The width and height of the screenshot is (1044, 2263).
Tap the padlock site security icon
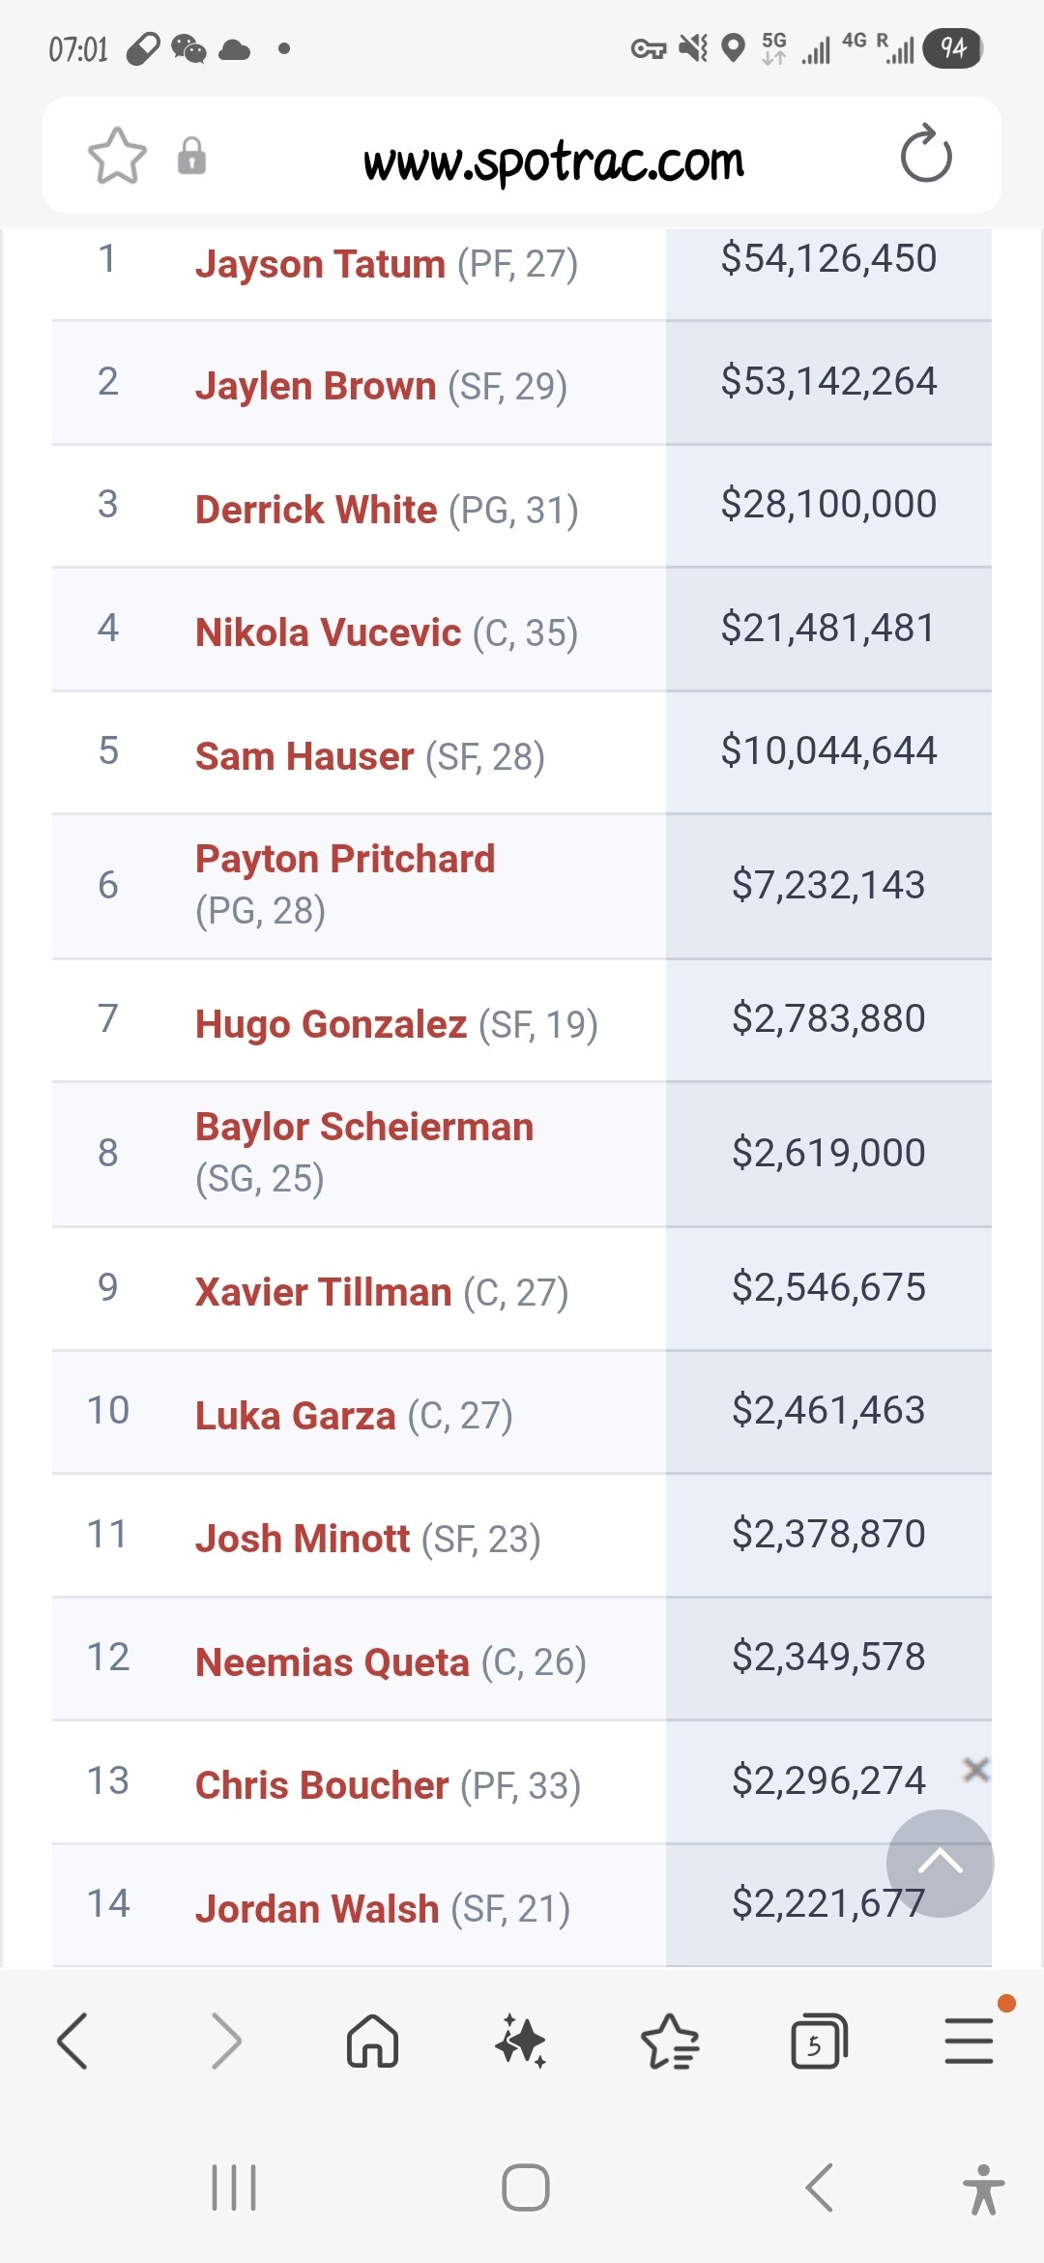(191, 156)
